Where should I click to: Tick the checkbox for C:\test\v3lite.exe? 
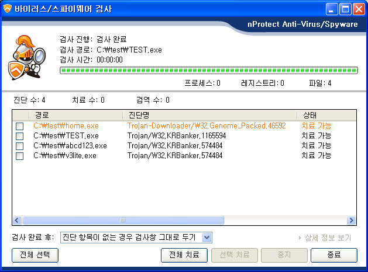coord(19,156)
